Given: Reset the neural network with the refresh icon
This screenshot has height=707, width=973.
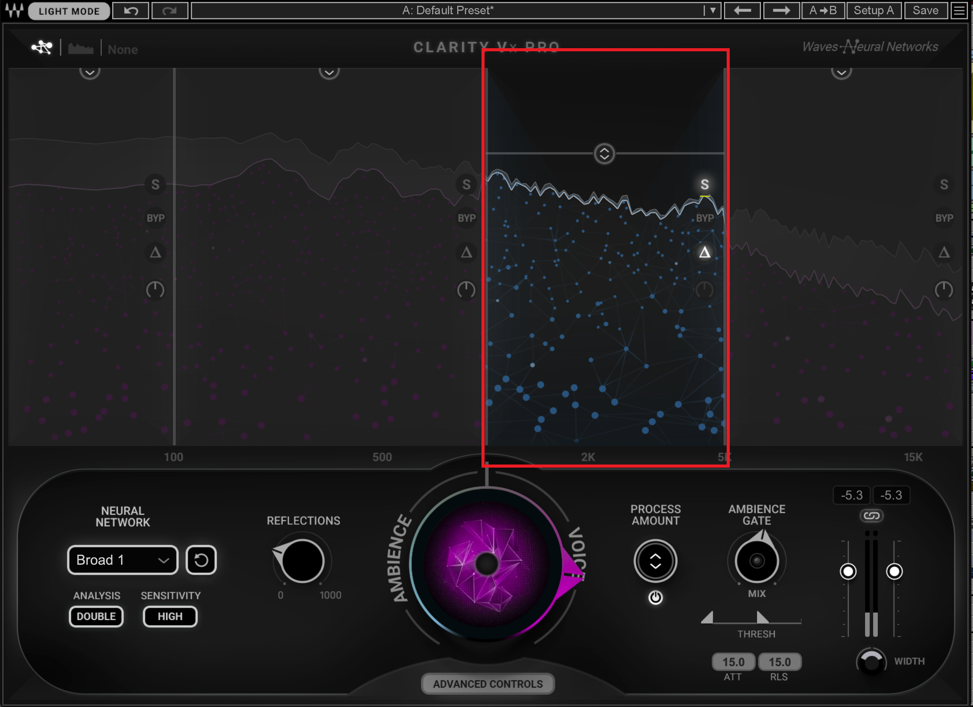Looking at the screenshot, I should click(x=201, y=560).
